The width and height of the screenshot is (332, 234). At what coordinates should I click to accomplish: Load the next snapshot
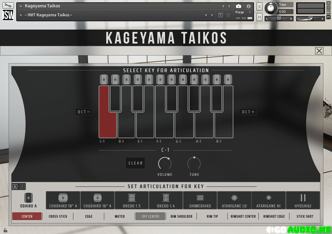212,15
